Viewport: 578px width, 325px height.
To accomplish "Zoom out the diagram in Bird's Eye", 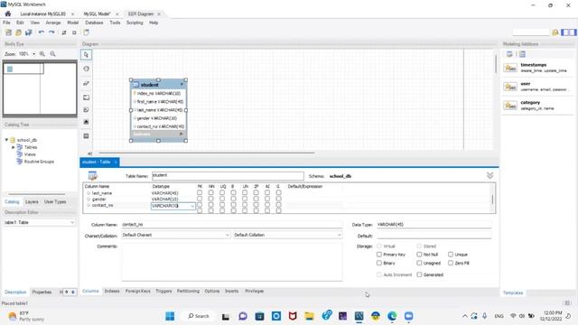I will coord(52,54).
